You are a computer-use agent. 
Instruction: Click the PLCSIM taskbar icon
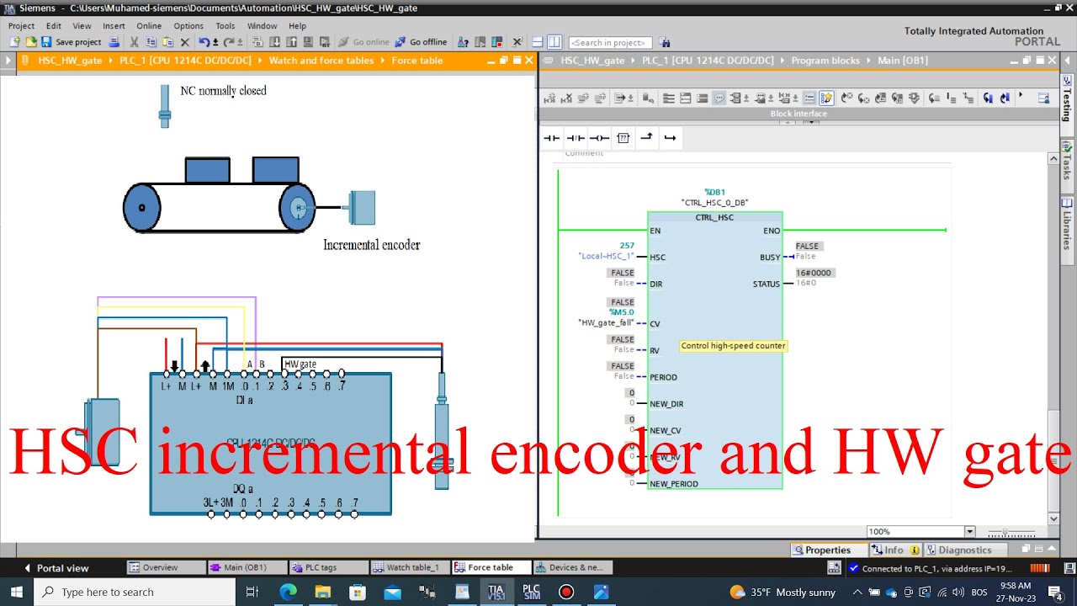(x=531, y=592)
